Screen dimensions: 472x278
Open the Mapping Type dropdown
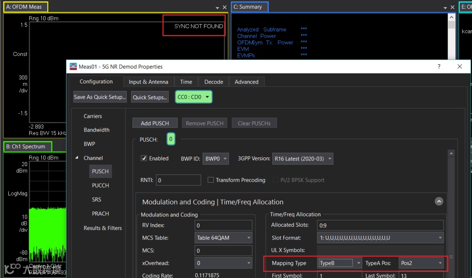340,263
